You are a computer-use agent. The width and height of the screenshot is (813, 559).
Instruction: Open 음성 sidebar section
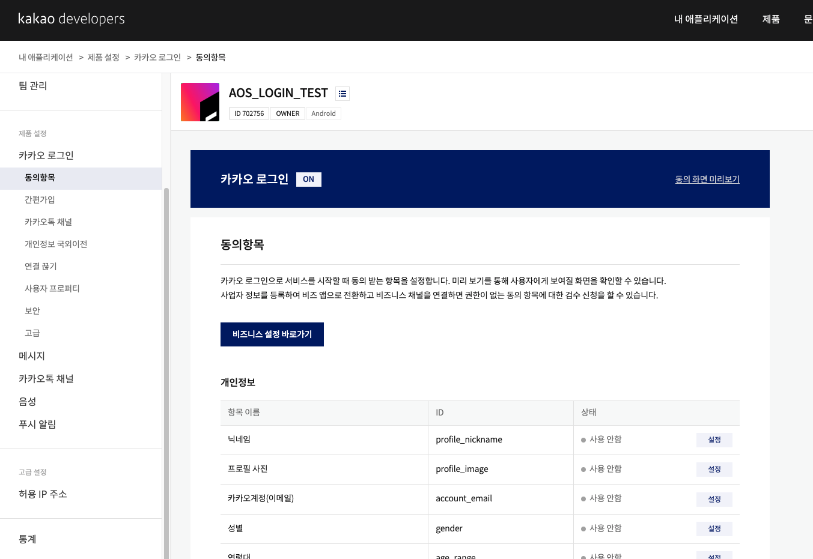(28, 402)
